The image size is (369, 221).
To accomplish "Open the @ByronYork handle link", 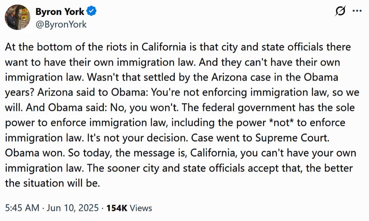I will [x=61, y=24].
